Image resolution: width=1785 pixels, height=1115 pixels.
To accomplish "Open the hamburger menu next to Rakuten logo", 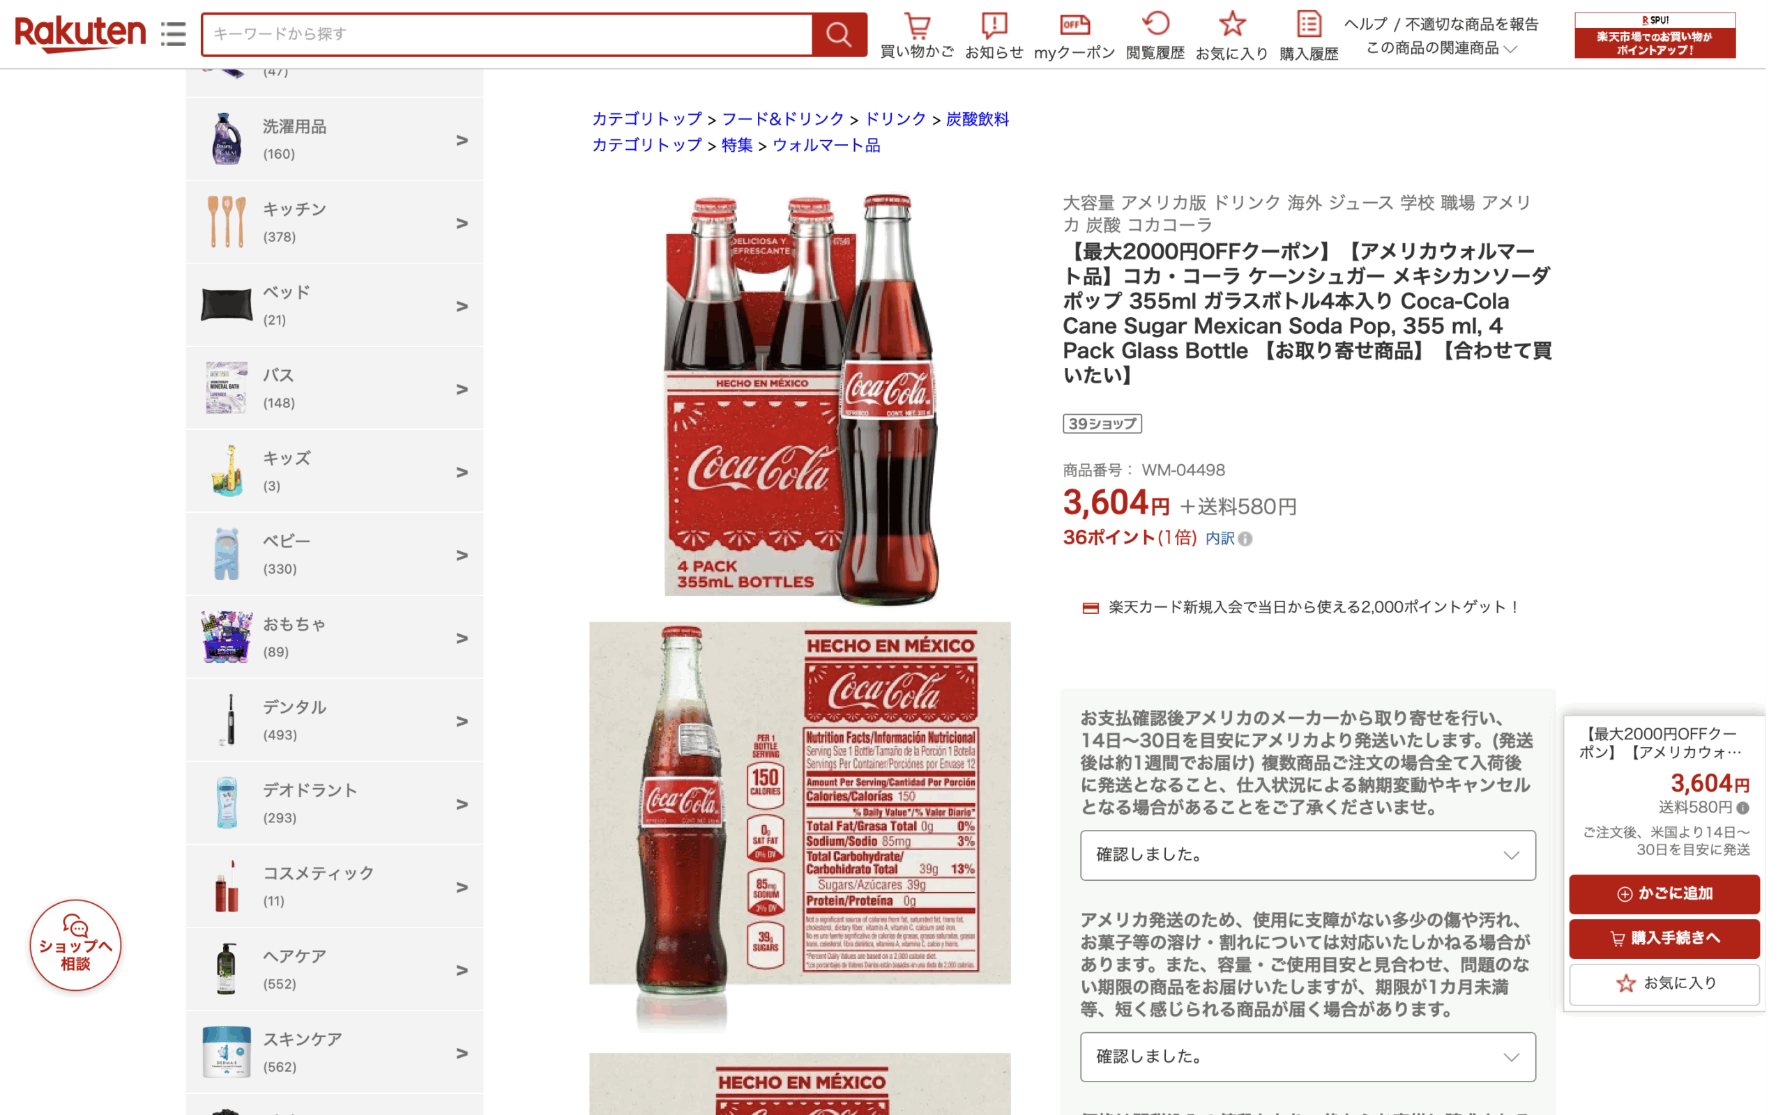I will tap(174, 34).
